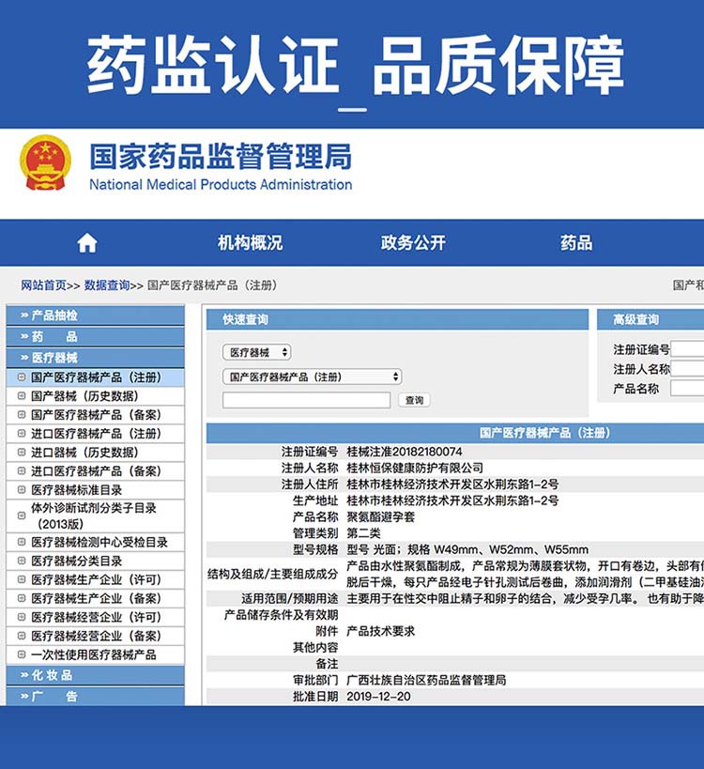
Task: Click plus icon beside 进口医疗器械产品（注册）
Action: click(x=21, y=433)
